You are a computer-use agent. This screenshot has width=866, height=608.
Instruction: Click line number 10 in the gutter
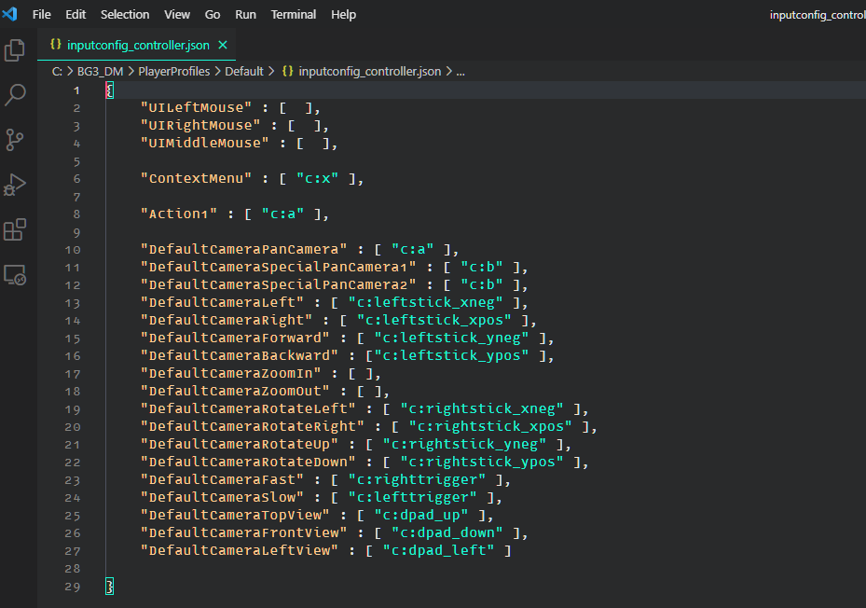tap(73, 250)
